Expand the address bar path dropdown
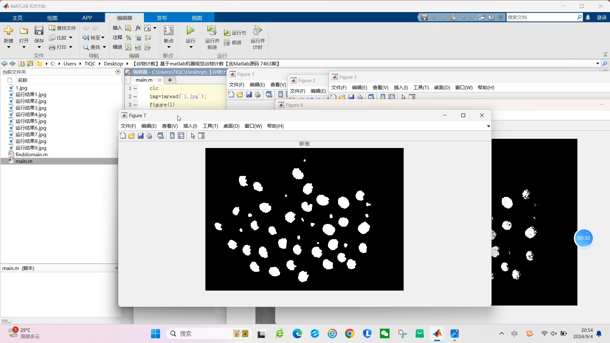The width and height of the screenshot is (610, 343). tap(598, 64)
